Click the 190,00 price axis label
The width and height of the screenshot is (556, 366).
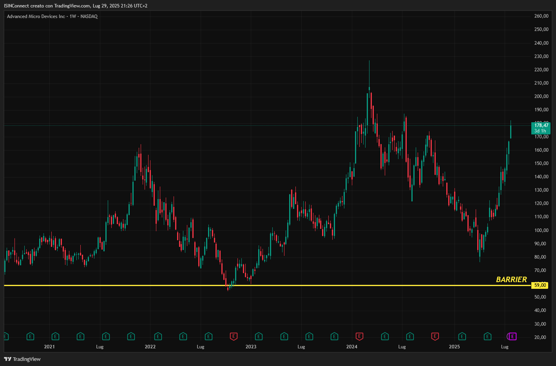click(x=541, y=110)
